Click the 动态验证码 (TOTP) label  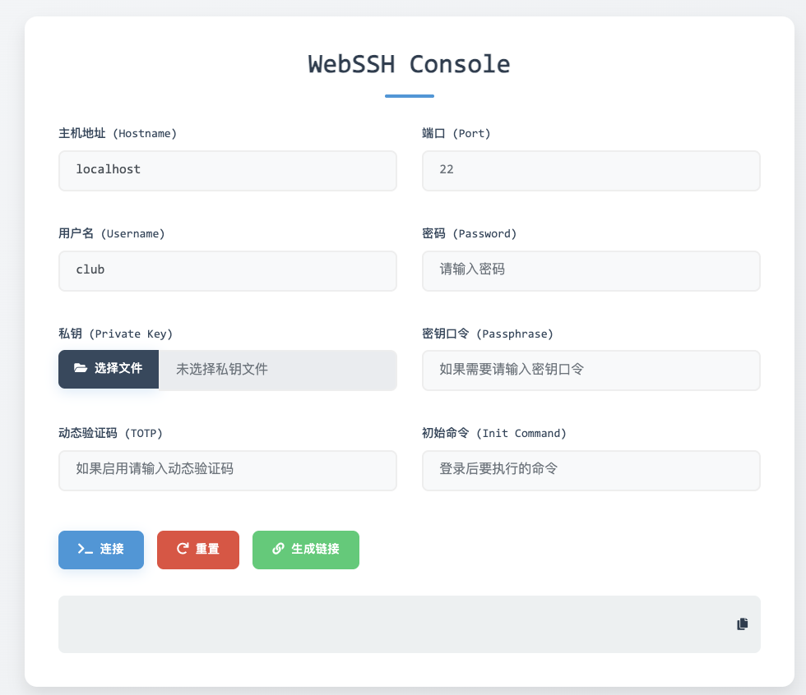click(x=110, y=433)
